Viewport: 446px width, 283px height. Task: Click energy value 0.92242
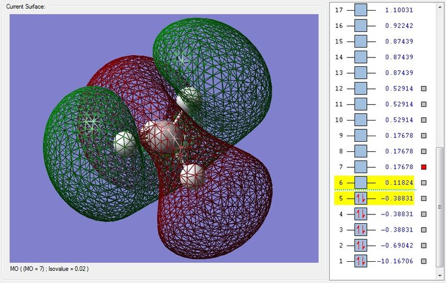[x=399, y=26]
